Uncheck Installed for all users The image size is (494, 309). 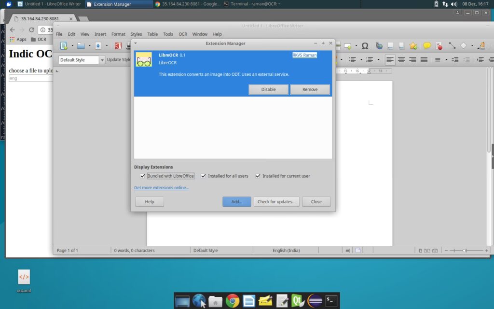point(204,176)
